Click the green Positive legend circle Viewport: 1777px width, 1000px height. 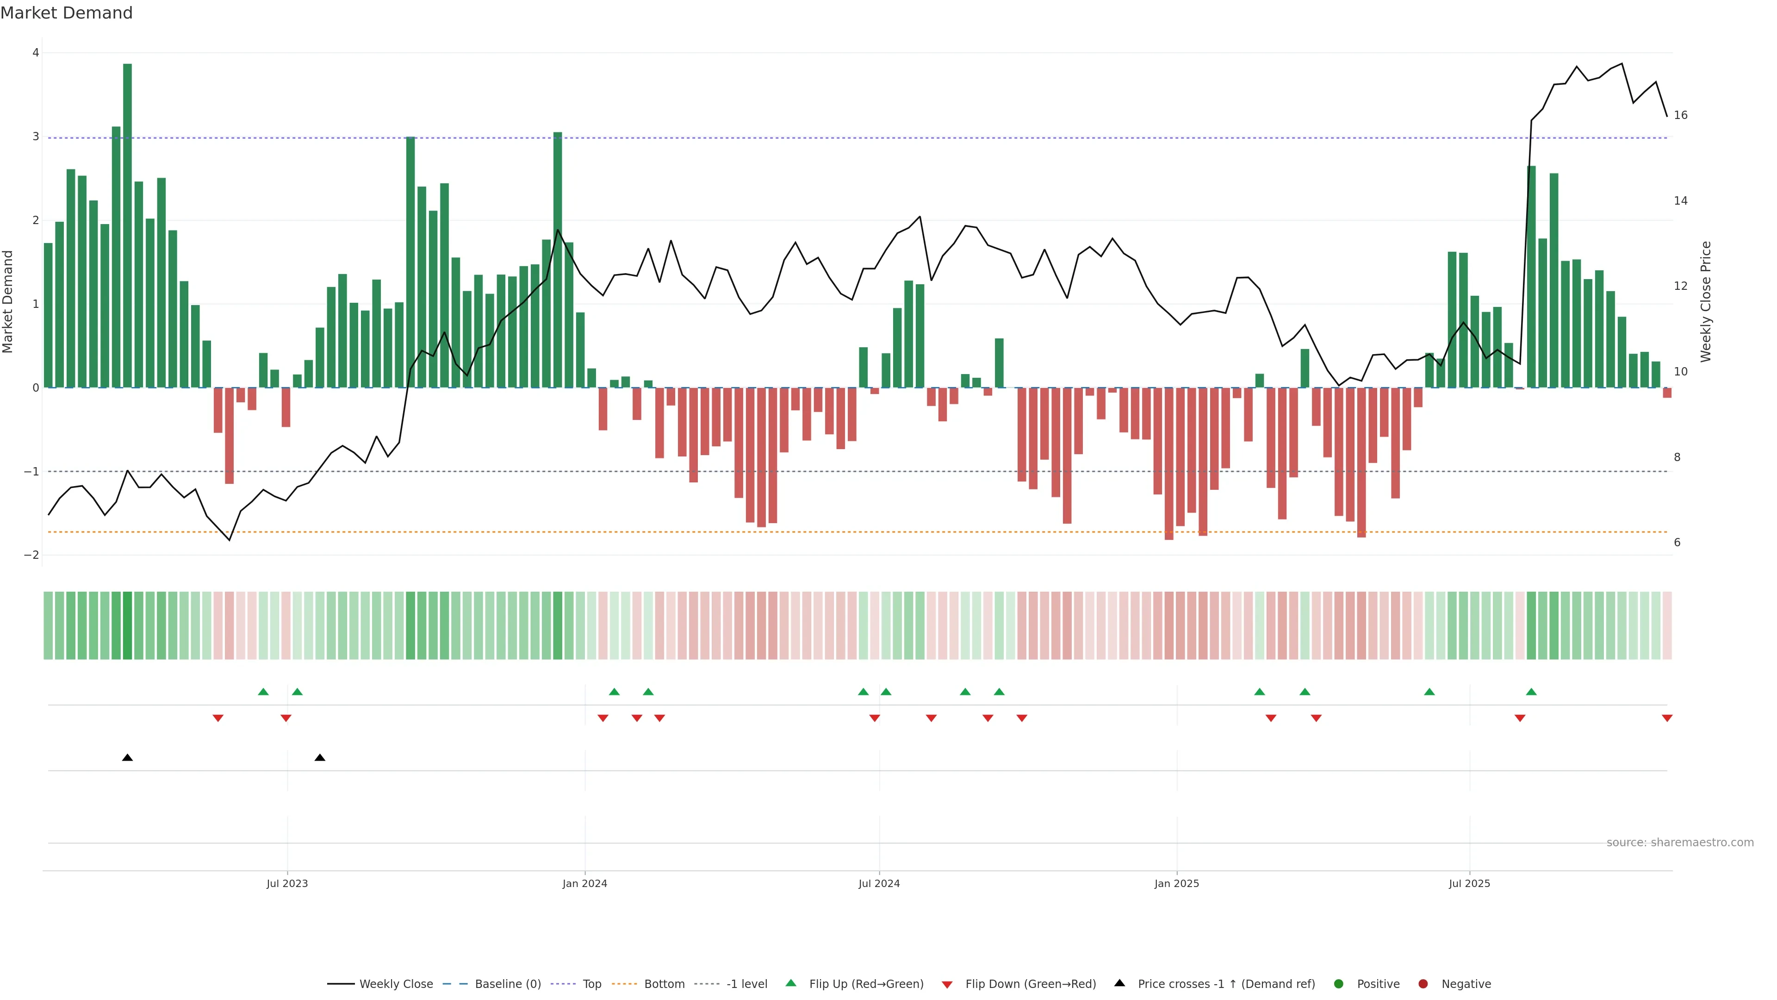(x=1339, y=983)
